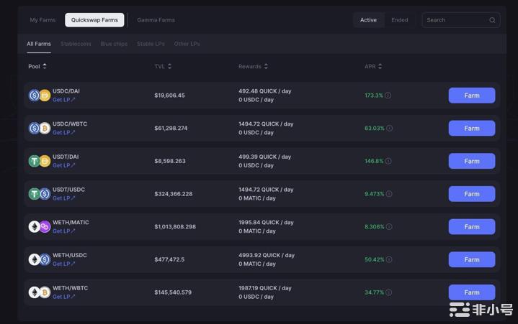Follow Get LP link under USDC/WBTC
518x324 pixels.
(x=63, y=133)
